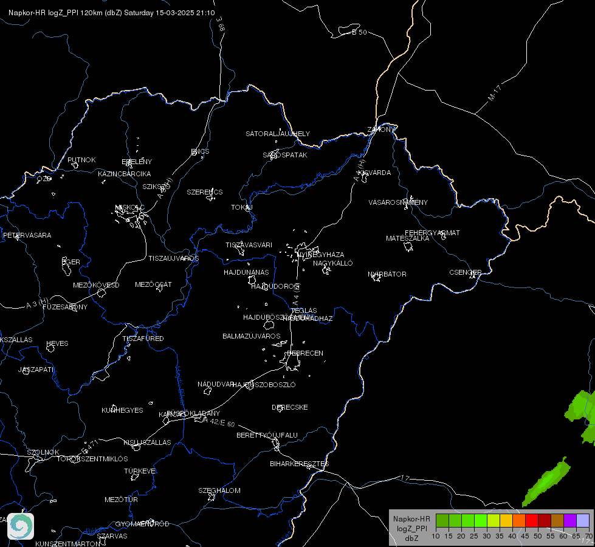Select the 40-45 dBZ orange legend swatch
595x547 pixels.
pos(519,521)
